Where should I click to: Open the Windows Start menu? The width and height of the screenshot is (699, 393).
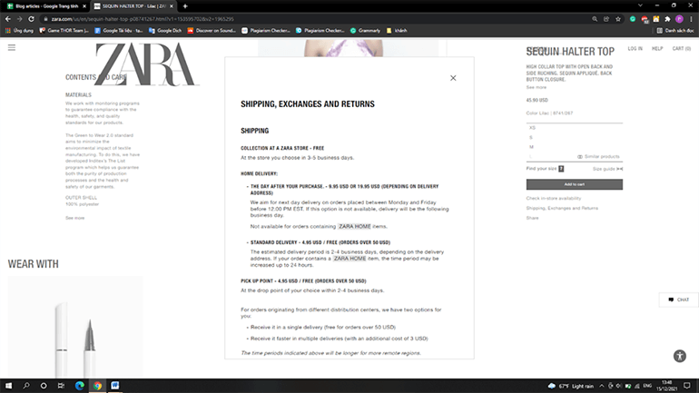pos(8,386)
